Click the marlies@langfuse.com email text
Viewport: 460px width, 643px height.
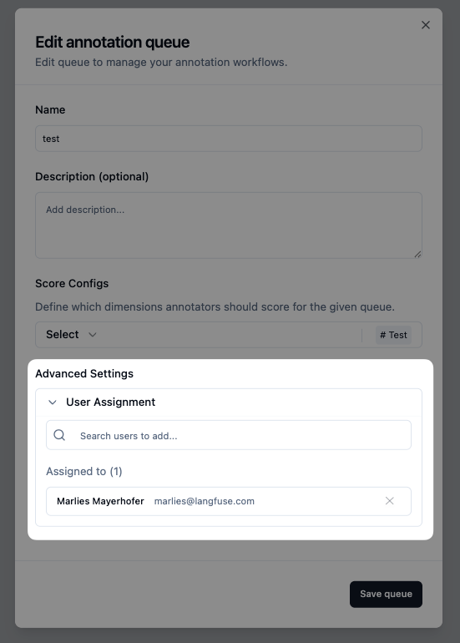205,501
